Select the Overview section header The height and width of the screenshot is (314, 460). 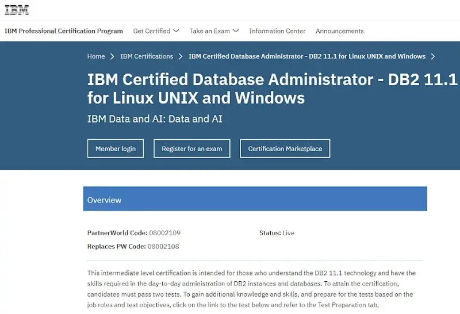tap(255, 198)
